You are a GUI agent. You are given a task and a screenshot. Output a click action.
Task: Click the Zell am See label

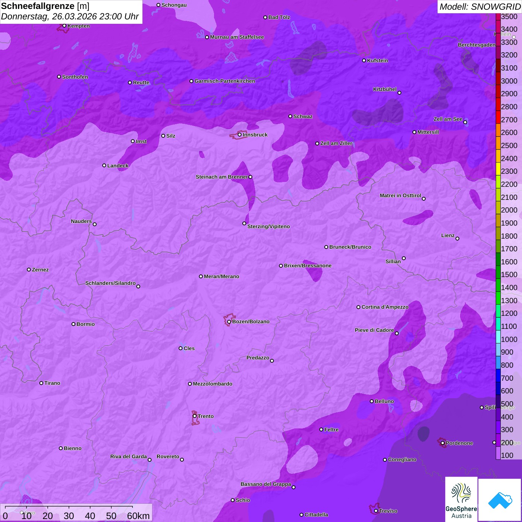[447, 119]
